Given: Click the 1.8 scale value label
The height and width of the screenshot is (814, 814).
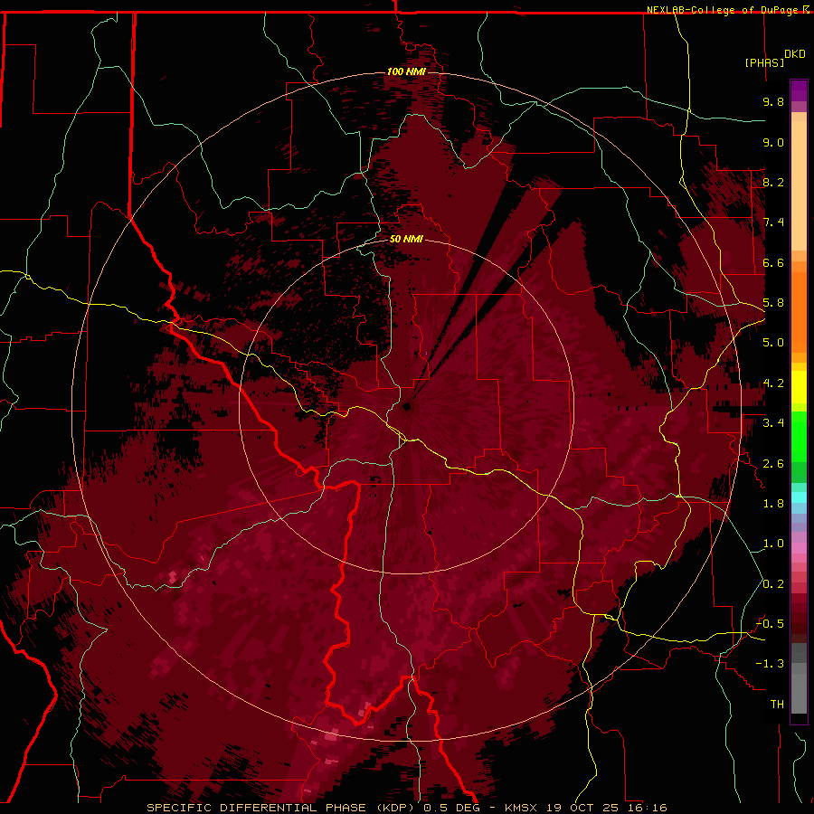Looking at the screenshot, I should [x=773, y=504].
